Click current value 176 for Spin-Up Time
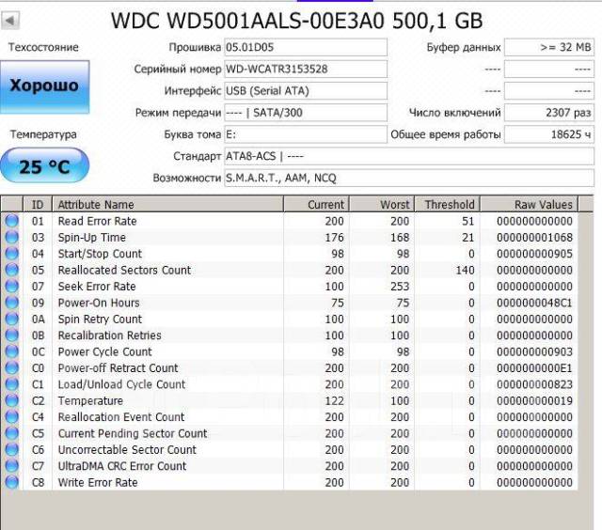This screenshot has width=602, height=530. [x=335, y=238]
